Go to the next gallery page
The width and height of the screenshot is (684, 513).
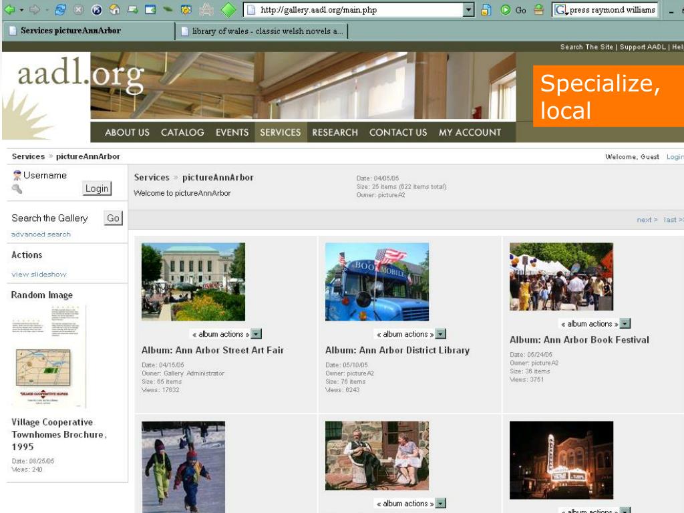(x=647, y=220)
